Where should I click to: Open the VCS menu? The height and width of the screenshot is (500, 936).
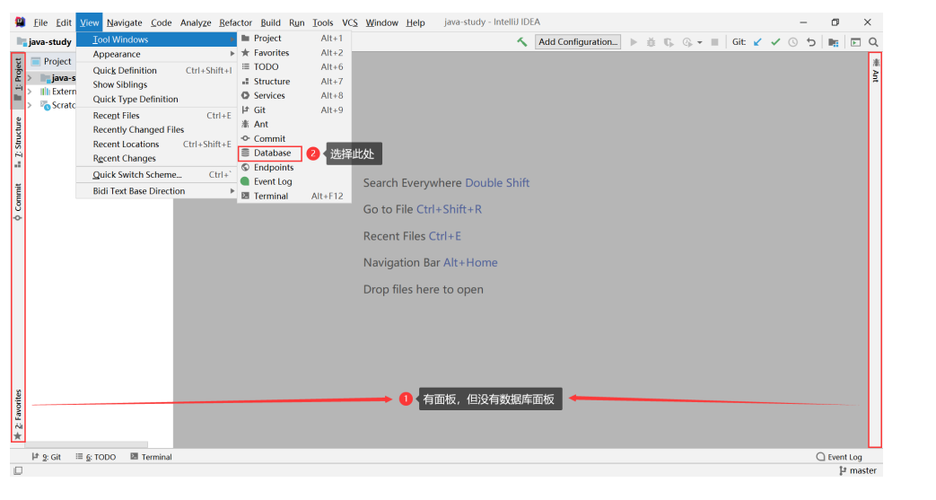point(350,22)
